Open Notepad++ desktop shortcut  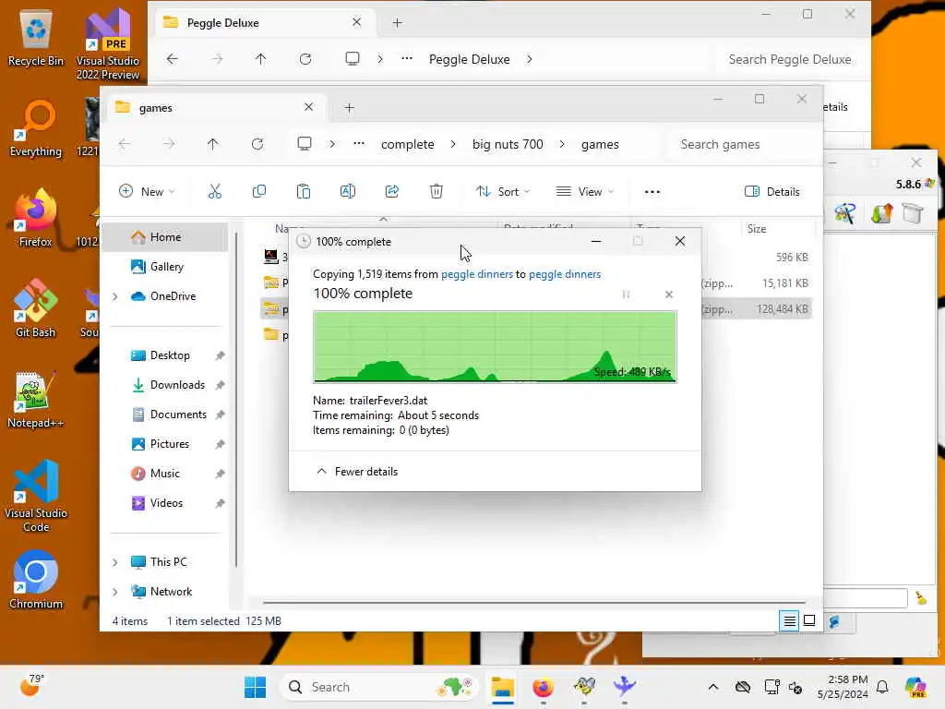(36, 399)
